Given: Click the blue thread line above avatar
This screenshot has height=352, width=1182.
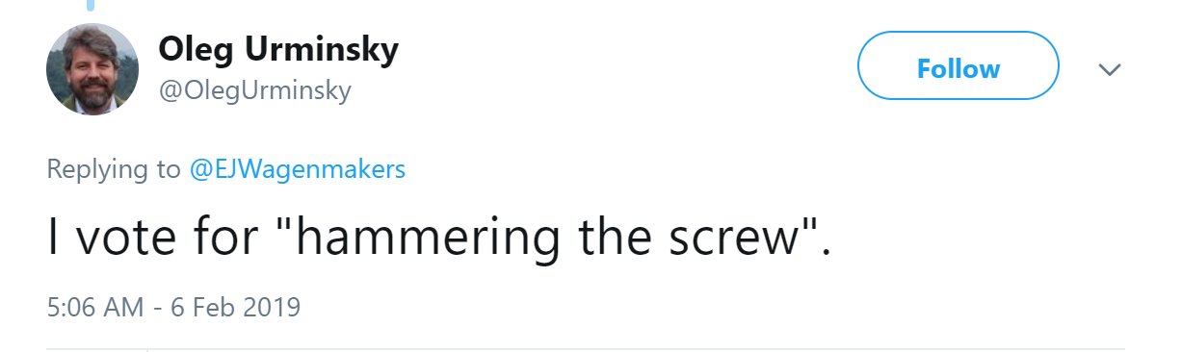Looking at the screenshot, I should click(92, 5).
